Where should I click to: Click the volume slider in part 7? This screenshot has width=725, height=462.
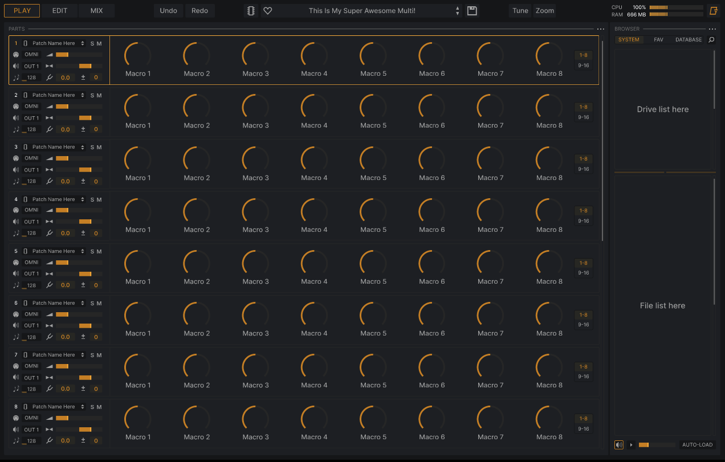coord(79,366)
